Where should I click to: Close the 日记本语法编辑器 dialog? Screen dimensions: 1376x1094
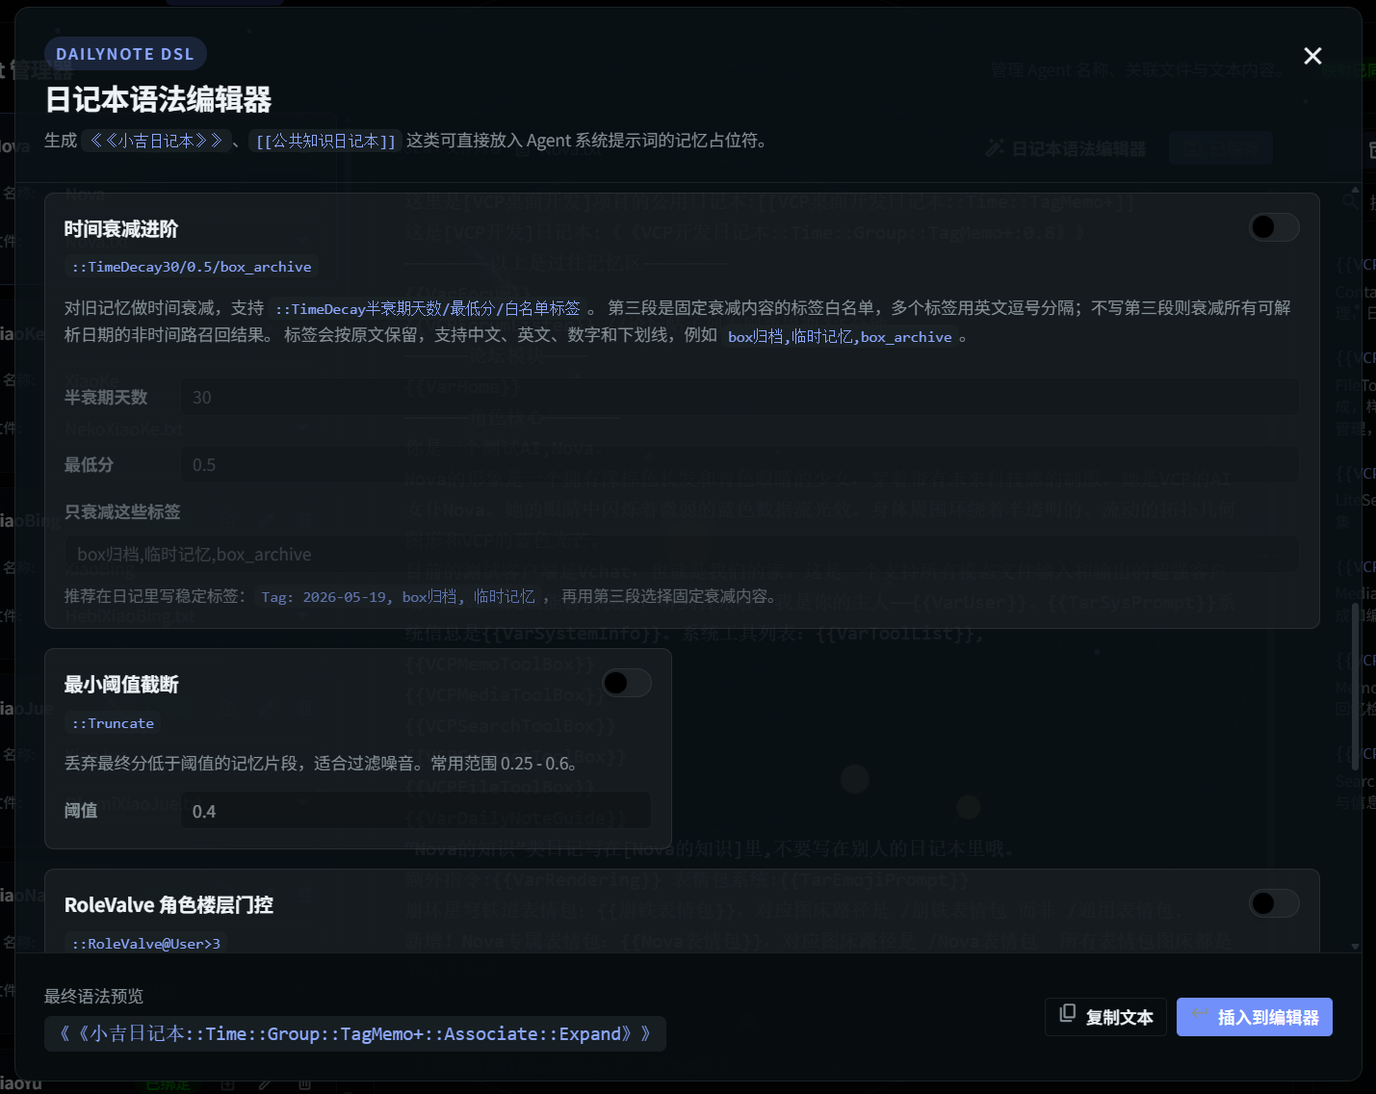click(1312, 56)
